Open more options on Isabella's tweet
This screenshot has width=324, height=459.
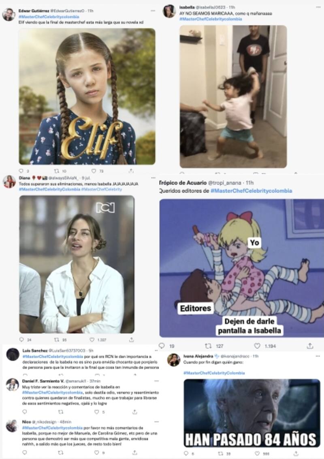click(318, 7)
